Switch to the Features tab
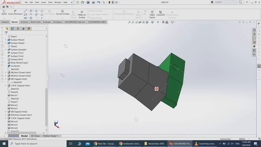Viewport: 261px width, 147px height. tap(5, 22)
